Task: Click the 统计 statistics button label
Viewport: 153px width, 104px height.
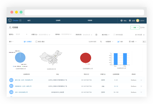Action: [122, 42]
